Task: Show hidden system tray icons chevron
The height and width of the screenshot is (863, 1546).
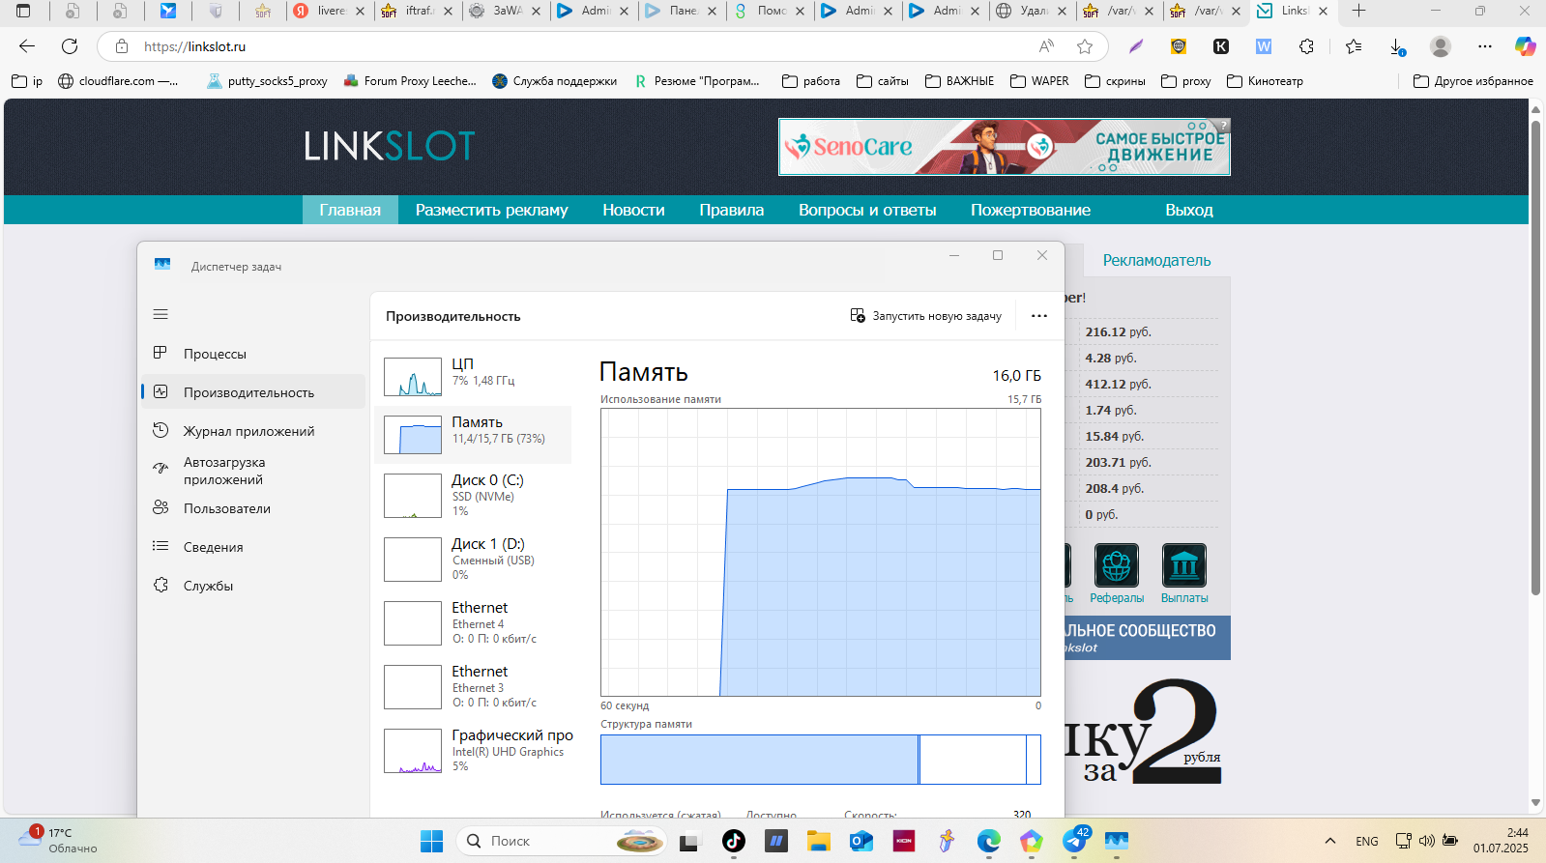Action: [x=1330, y=841]
